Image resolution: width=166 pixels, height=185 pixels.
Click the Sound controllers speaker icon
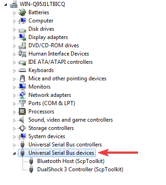(x=22, y=120)
